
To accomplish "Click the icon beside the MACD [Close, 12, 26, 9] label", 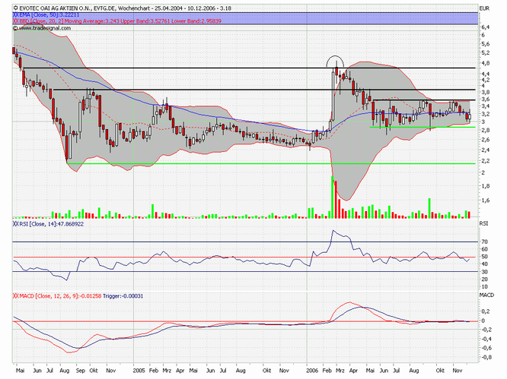I will pyautogui.click(x=15, y=295).
